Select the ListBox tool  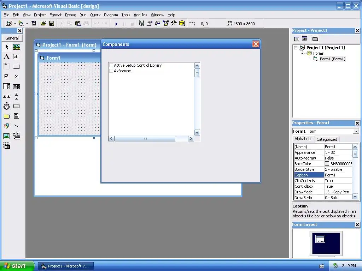coord(16,86)
